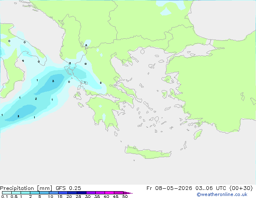Open the weatheronline.co.uk copyright link
This screenshot has width=256, height=198.
pyautogui.click(x=222, y=194)
